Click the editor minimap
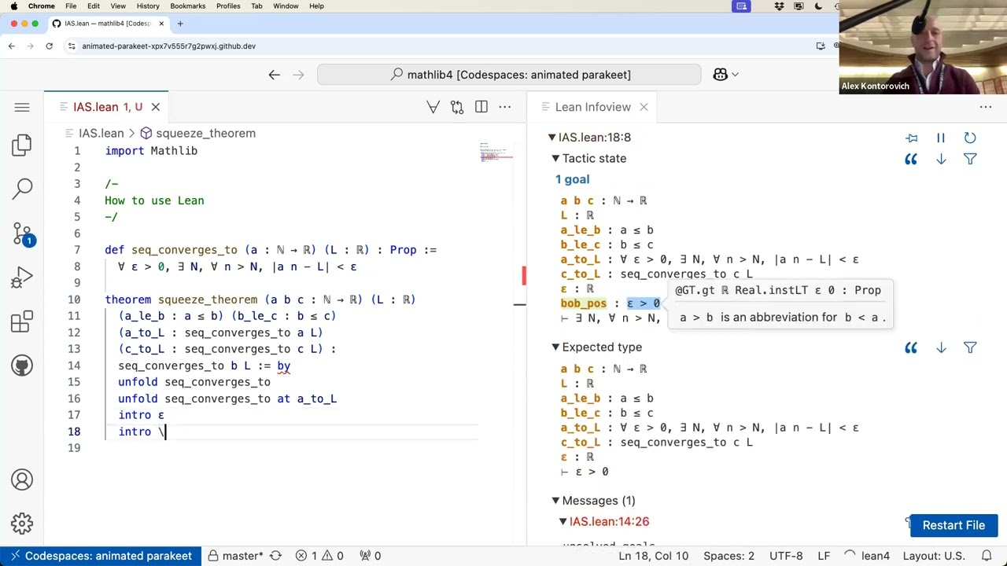The image size is (1007, 566). [x=496, y=153]
